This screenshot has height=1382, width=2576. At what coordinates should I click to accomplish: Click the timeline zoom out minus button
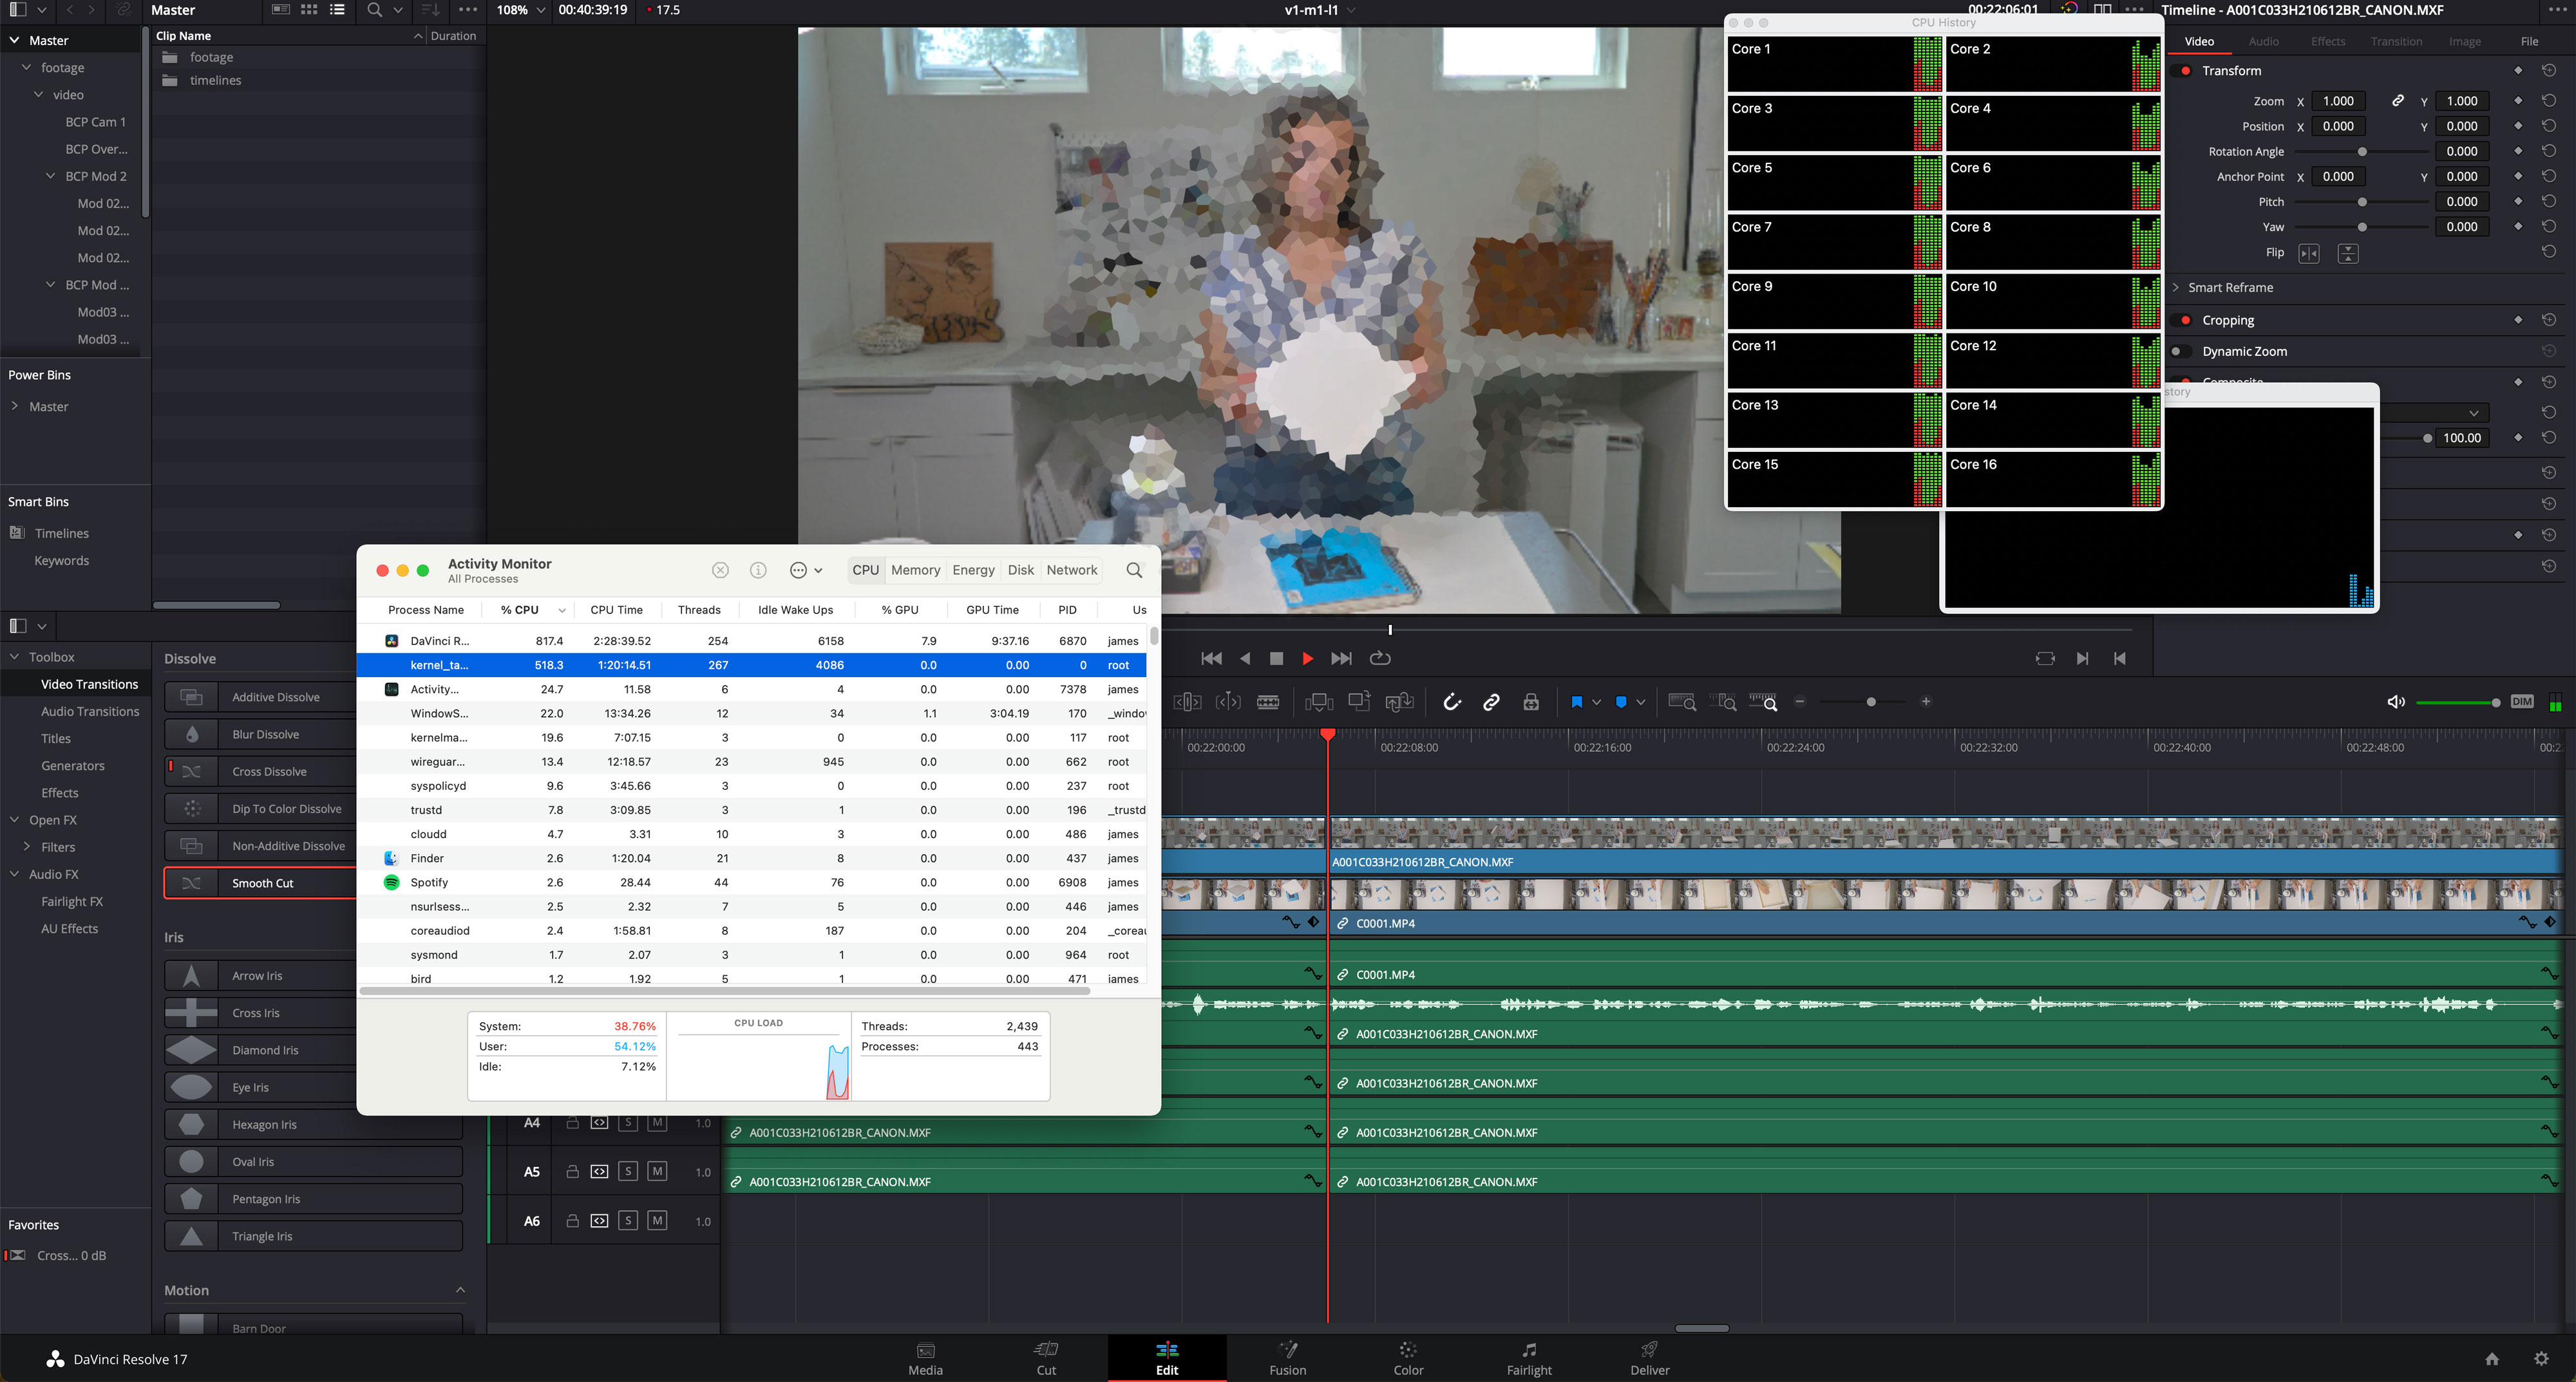coord(1800,702)
